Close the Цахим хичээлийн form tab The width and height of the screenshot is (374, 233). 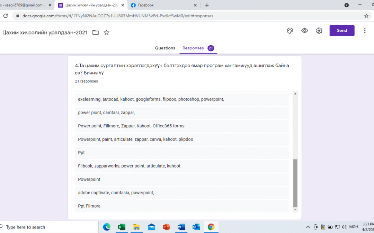coord(122,5)
